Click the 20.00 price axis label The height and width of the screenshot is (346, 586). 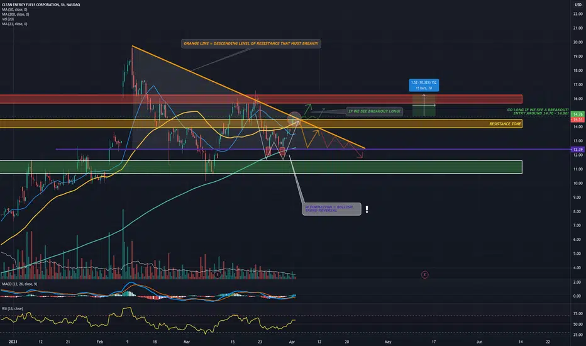(578, 42)
